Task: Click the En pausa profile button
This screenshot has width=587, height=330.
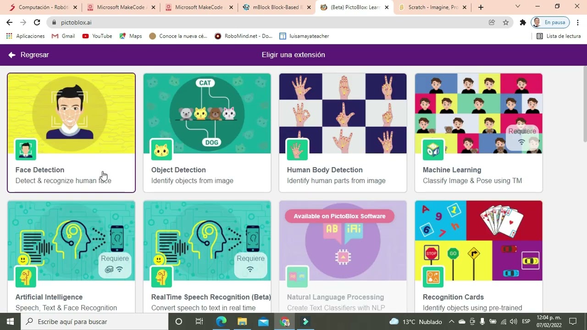Action: (550, 22)
